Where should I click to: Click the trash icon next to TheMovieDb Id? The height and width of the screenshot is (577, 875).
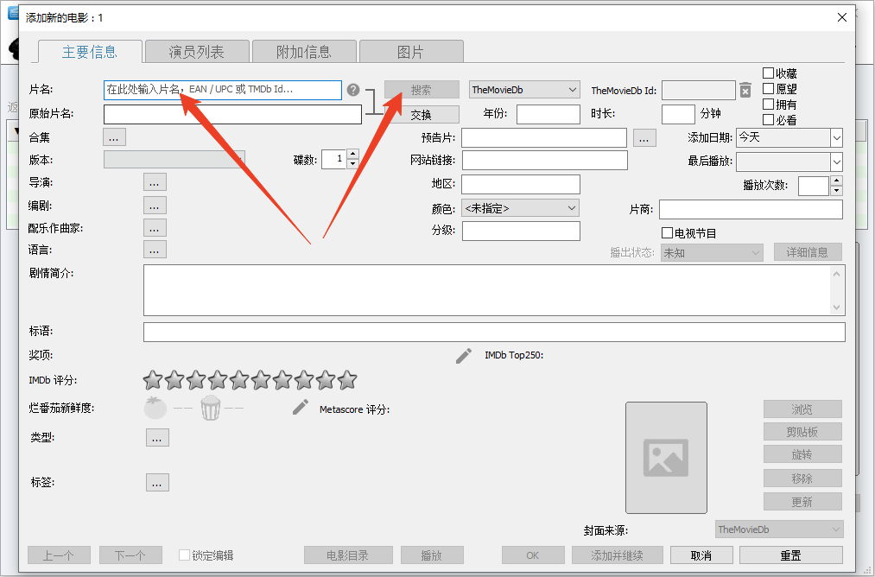tap(745, 90)
